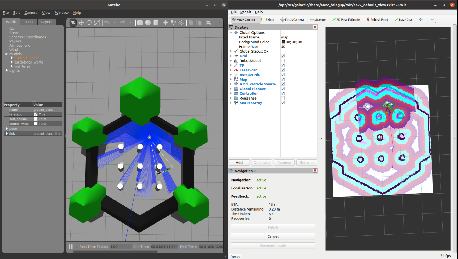Expand the Amcl Particle Swarm display settings
Image resolution: width=458 pixels, height=259 pixels.
click(231, 84)
